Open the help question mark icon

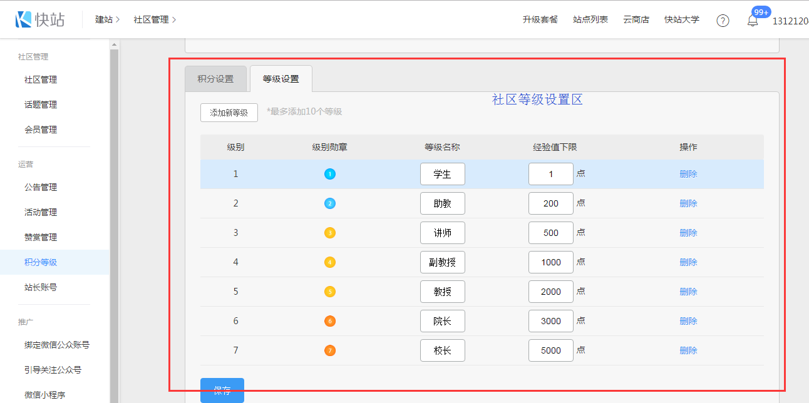coord(723,21)
